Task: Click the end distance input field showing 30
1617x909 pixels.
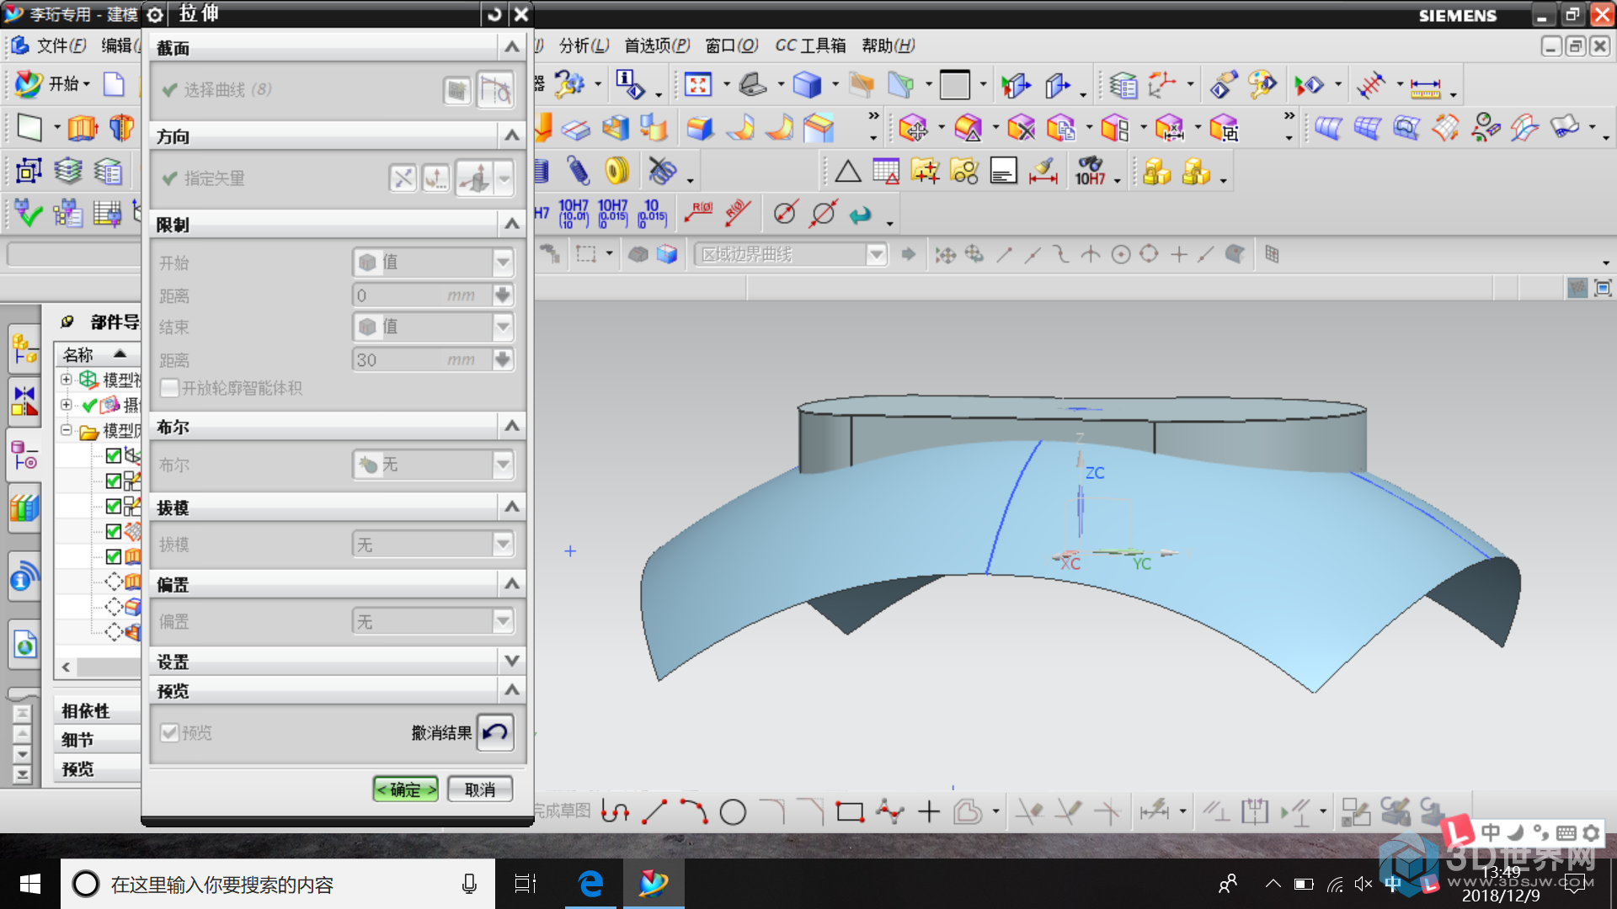Action: (x=421, y=360)
